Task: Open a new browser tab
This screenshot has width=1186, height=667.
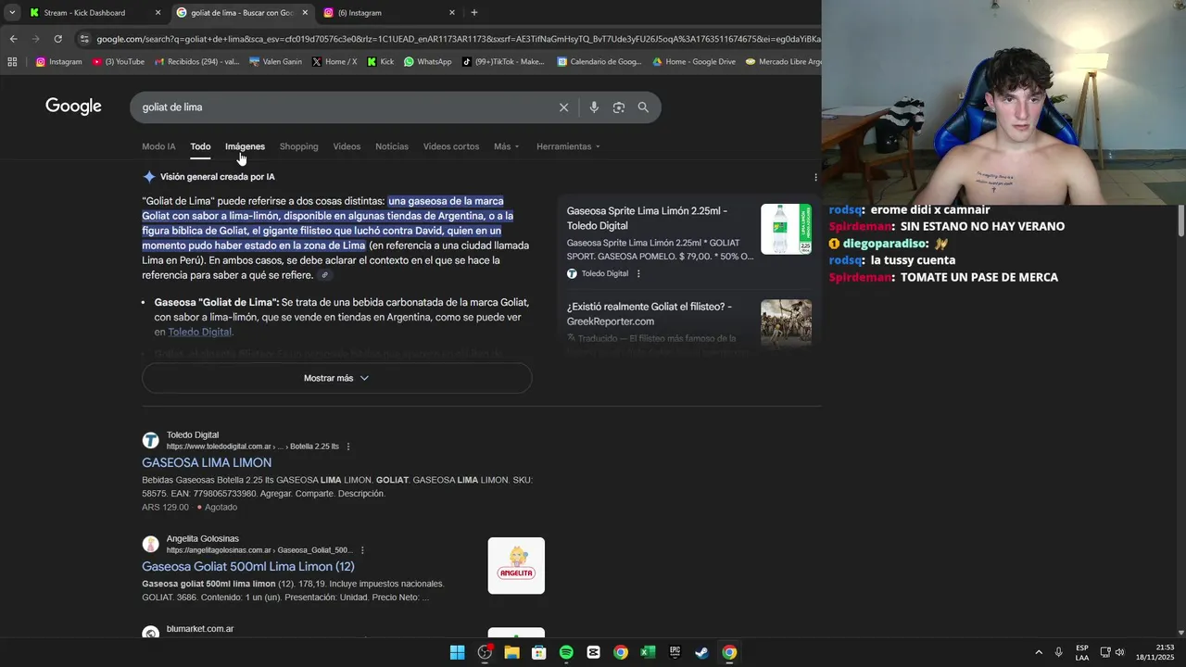Action: [473, 13]
